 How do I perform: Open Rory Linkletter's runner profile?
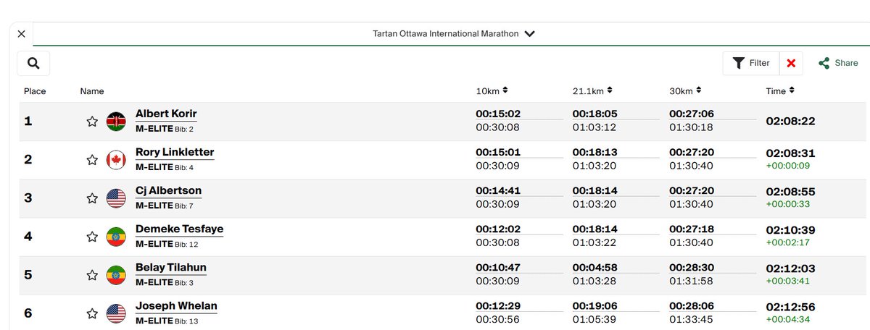coord(175,153)
